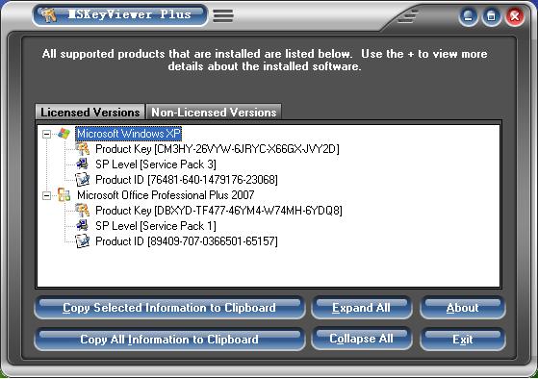Click the MSKeyViewer Plus key logo in title
Viewport: 538px width, 379px height.
(x=49, y=14)
